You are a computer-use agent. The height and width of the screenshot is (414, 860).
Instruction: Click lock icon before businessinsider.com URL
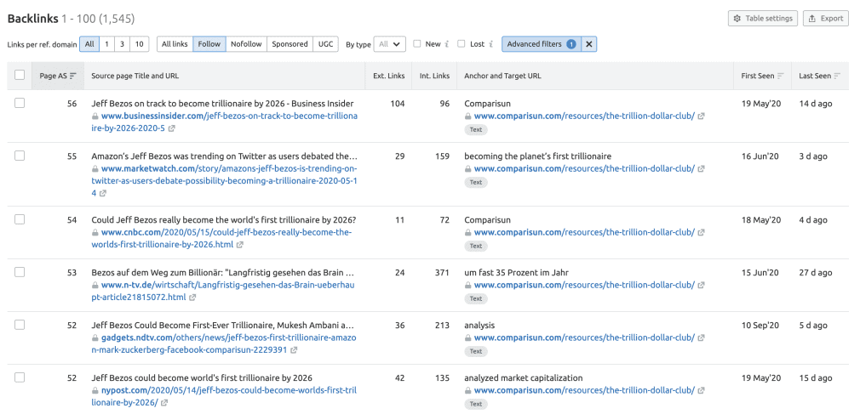coord(95,116)
